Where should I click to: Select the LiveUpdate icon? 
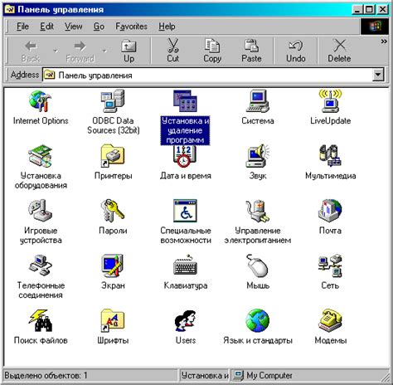pos(330,100)
